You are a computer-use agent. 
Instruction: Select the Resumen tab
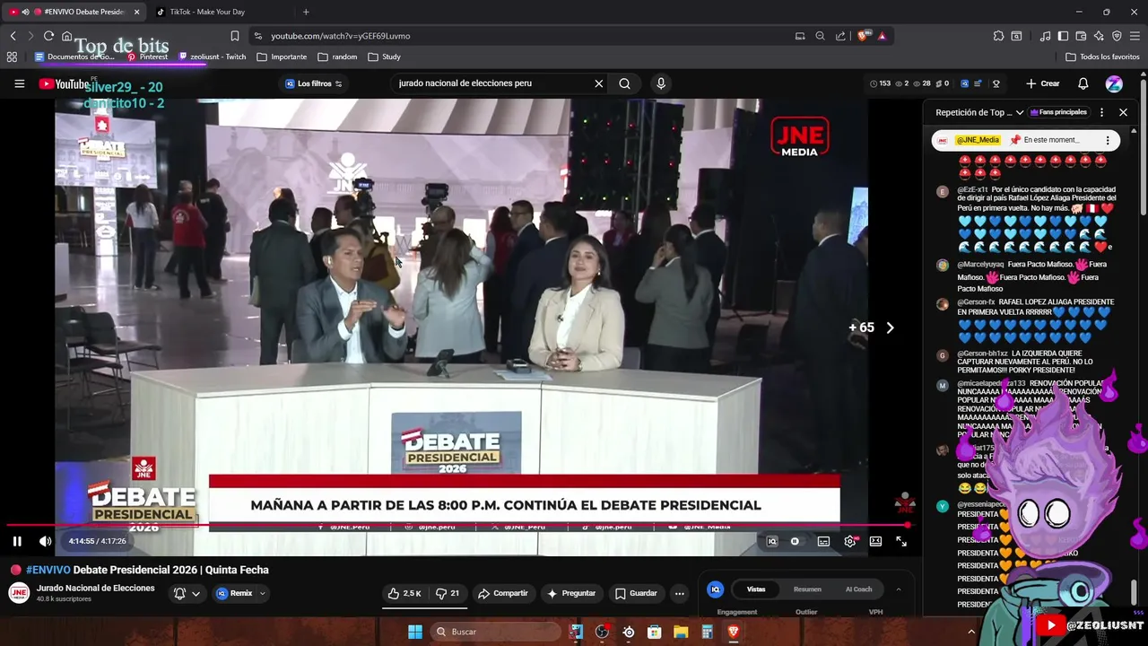pos(807,589)
